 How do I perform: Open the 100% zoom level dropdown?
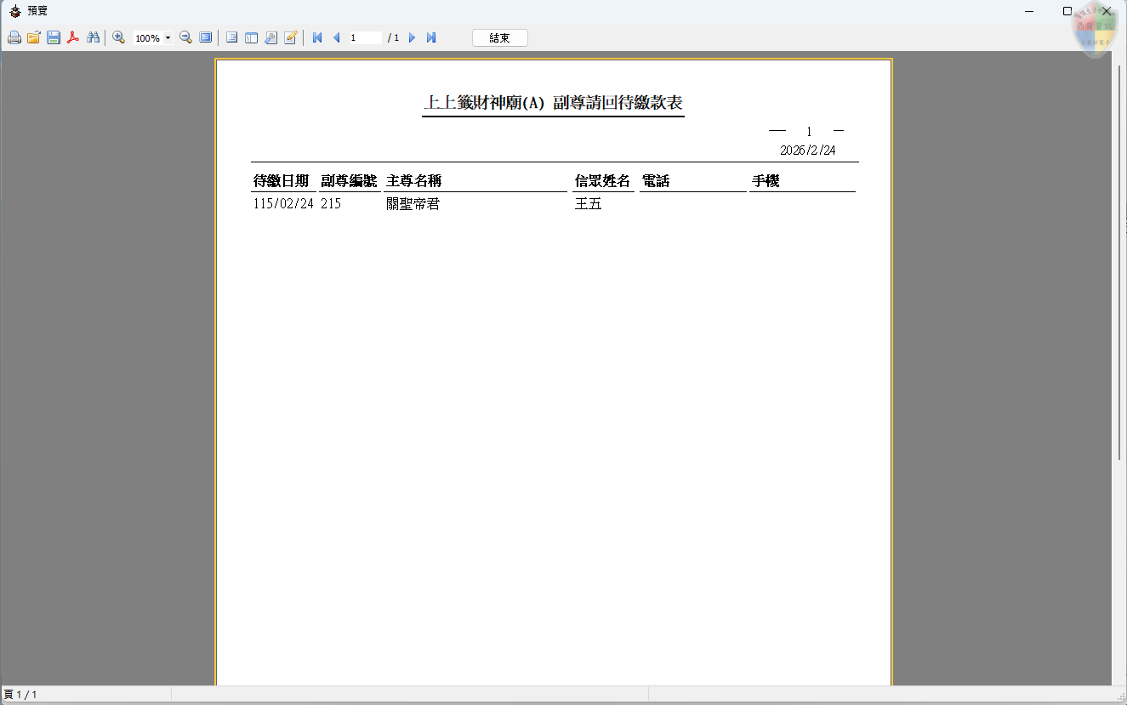[168, 38]
